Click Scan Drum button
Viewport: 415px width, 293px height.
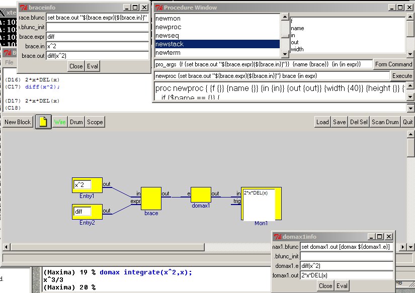385,122
